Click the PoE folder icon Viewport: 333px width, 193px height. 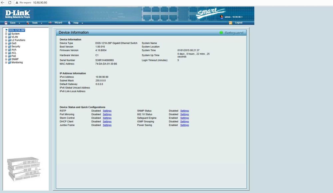[10, 56]
